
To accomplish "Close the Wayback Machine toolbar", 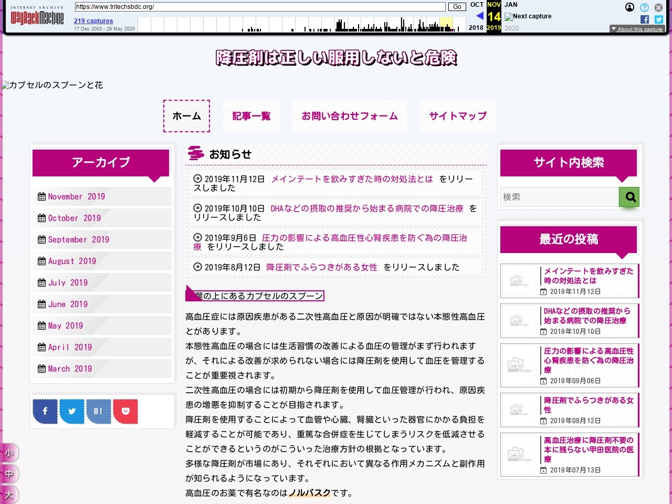I will click(658, 7).
